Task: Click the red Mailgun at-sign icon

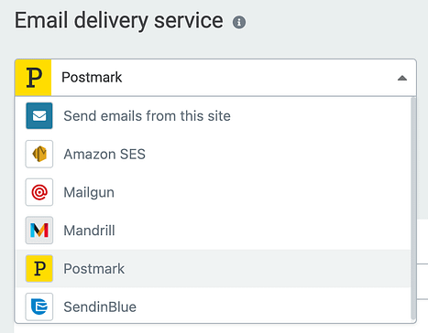Action: (x=39, y=192)
